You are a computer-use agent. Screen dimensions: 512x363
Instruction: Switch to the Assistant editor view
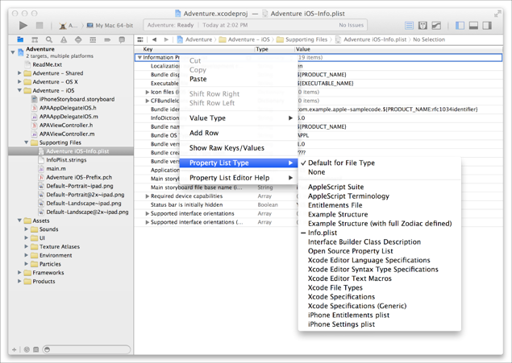point(423,26)
